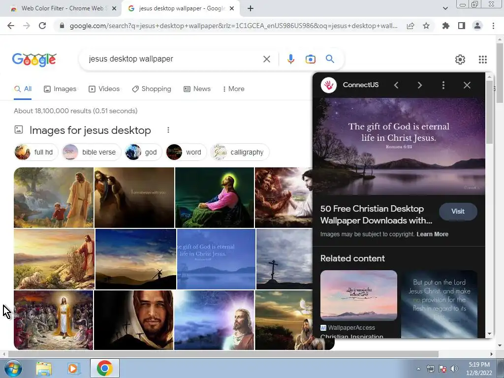This screenshot has height=378, width=504.
Task: Select the All results tab
Action: [x=23, y=89]
